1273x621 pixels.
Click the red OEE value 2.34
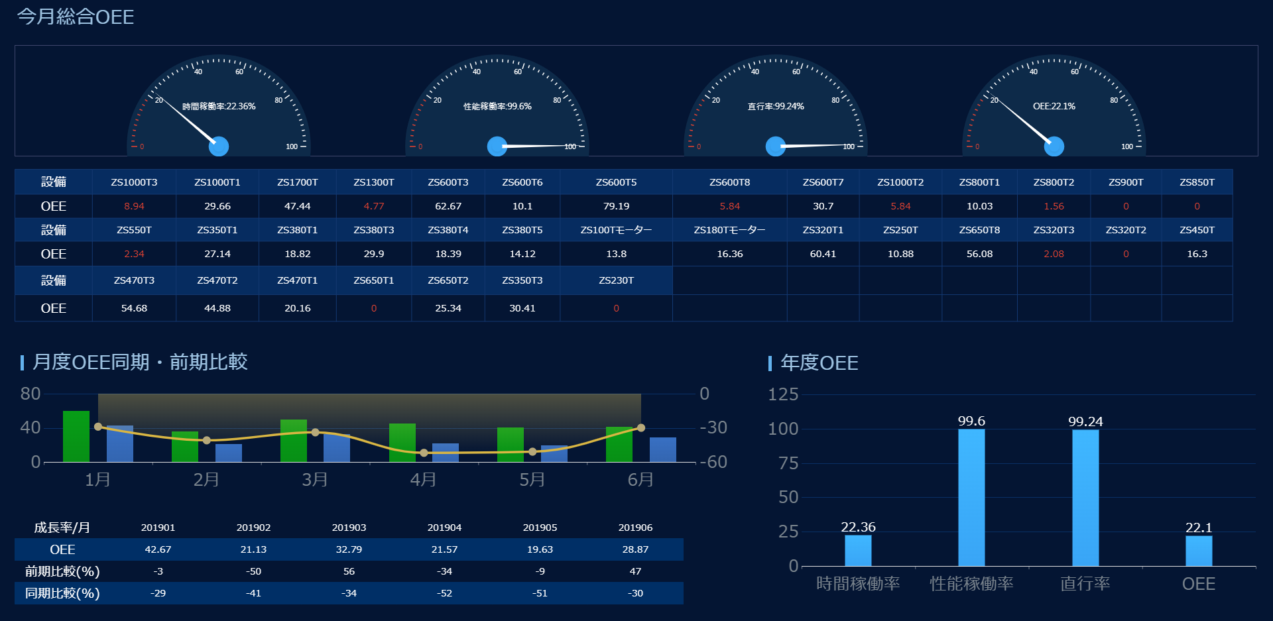[x=134, y=254]
